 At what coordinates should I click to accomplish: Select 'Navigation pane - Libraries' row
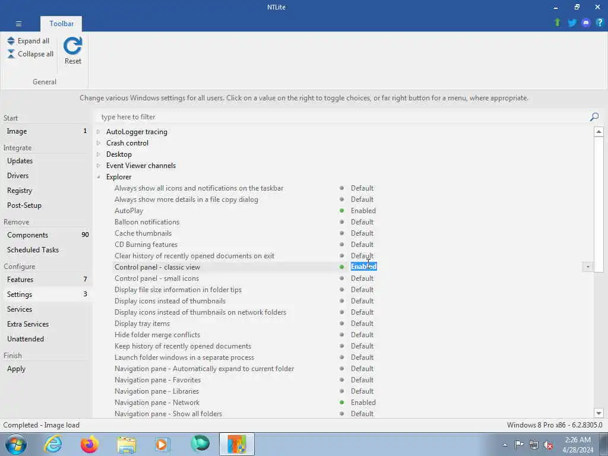coord(157,391)
